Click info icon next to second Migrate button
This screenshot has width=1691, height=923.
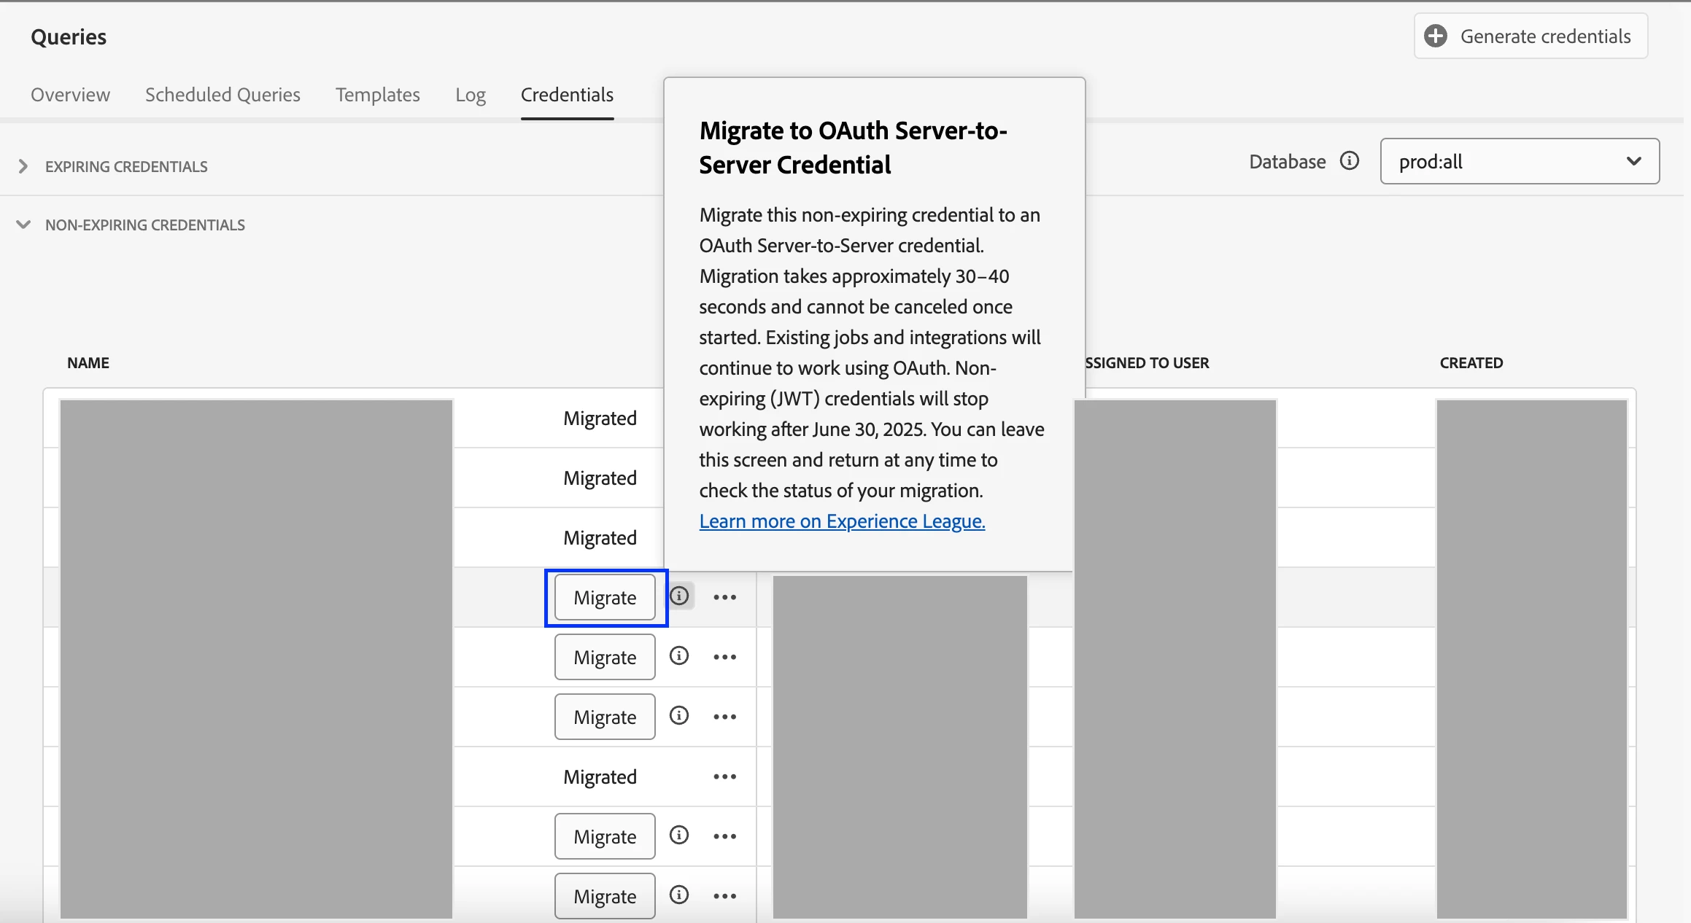(679, 656)
